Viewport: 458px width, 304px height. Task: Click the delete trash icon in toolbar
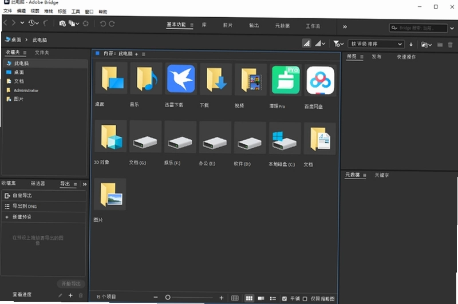click(x=450, y=45)
